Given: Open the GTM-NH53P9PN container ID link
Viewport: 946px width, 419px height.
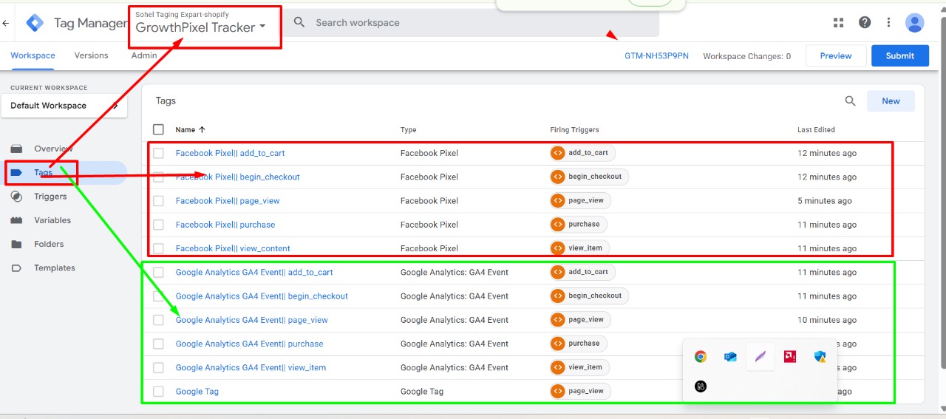Looking at the screenshot, I should click(x=656, y=55).
